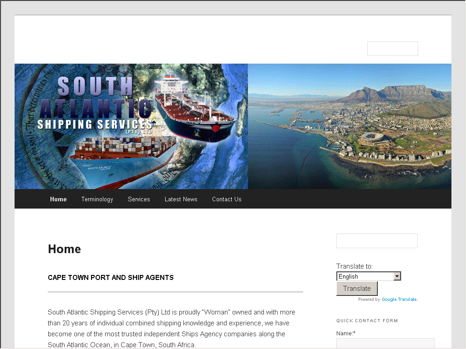Viewport: 466px width, 349px height.
Task: Go to the Terminology page
Action: (97, 199)
